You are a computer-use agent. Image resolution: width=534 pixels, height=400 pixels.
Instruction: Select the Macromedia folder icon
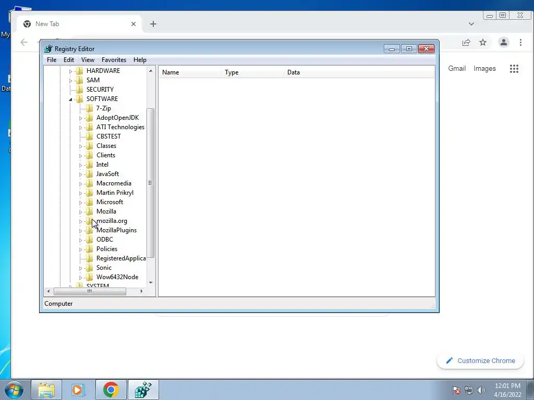point(89,183)
